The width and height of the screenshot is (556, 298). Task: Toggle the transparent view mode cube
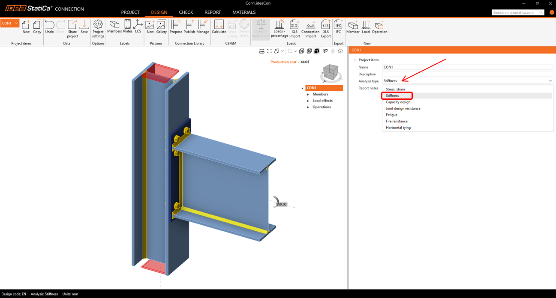coord(309,51)
